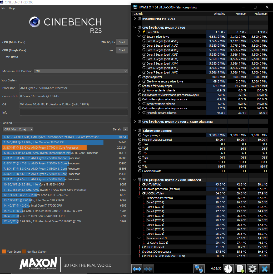The width and height of the screenshot is (273, 274).
Task: Click the collapse columns inward-arrows icon
Action: (148, 269)
